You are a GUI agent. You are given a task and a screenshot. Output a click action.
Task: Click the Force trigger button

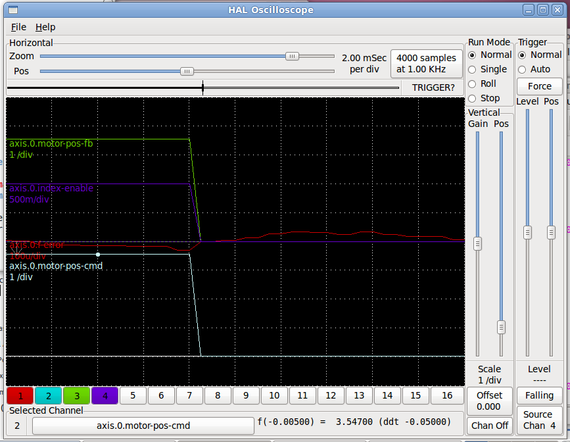click(540, 86)
